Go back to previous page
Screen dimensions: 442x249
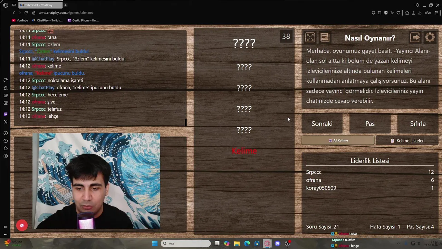click(14, 13)
